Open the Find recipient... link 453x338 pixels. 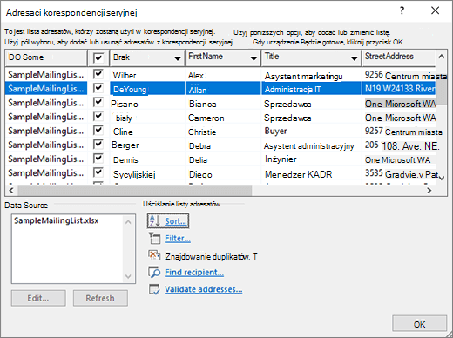click(194, 273)
